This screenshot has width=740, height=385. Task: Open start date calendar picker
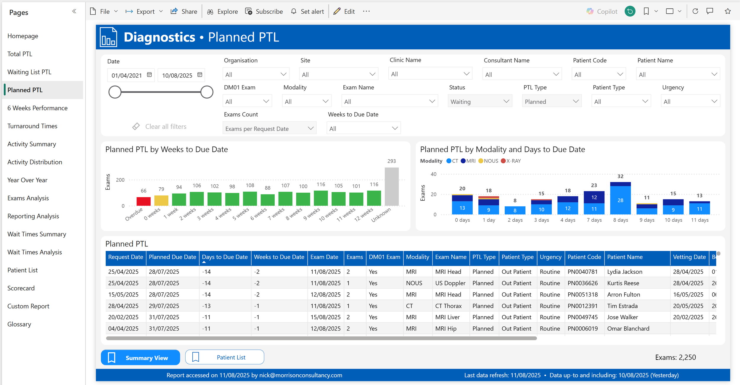pyautogui.click(x=149, y=75)
